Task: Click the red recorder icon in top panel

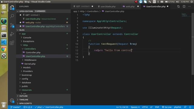Action: [x=136, y=2]
